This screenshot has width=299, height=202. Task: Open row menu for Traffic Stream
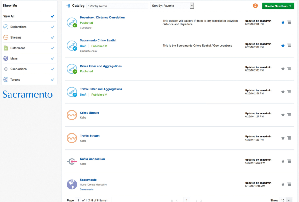(x=289, y=138)
